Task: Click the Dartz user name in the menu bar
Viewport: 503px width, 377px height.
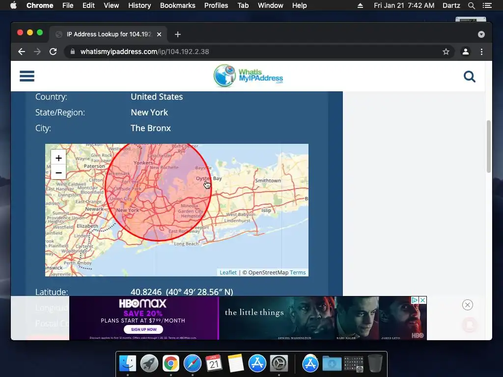Action: coord(451,5)
